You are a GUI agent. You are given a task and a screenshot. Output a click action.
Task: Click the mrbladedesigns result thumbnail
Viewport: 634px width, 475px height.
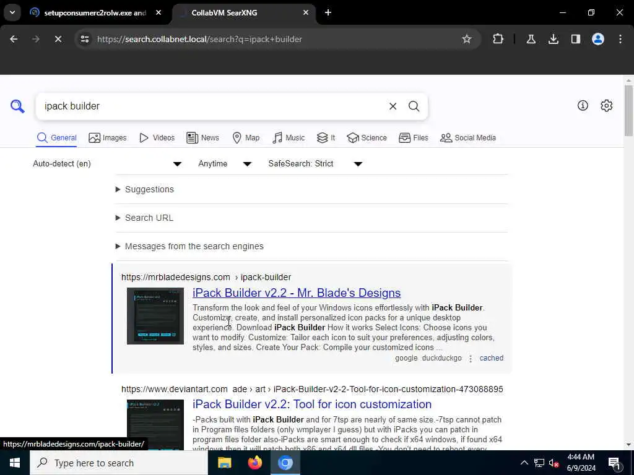tap(155, 316)
